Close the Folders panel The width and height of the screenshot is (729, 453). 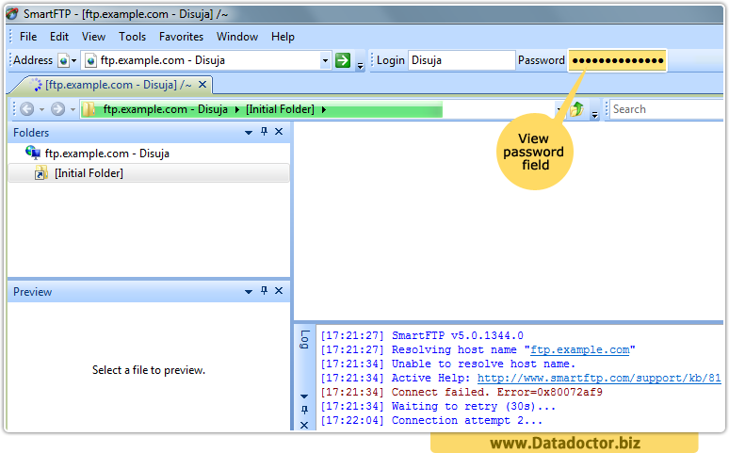tap(279, 132)
